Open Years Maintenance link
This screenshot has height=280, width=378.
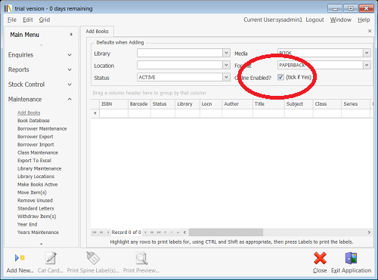point(38,232)
